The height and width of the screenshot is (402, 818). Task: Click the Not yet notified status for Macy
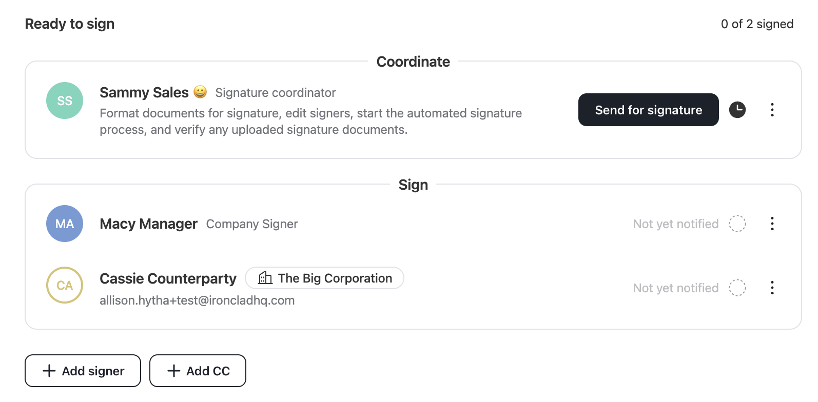pos(676,224)
